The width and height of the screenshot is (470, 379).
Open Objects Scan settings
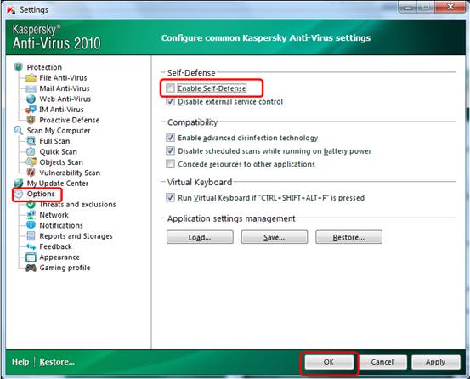(x=61, y=162)
